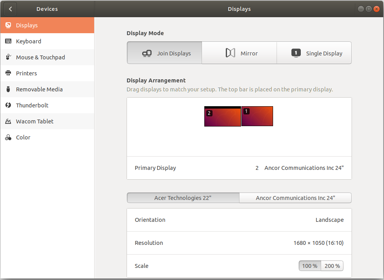The height and width of the screenshot is (280, 384).
Task: Select Mirror display mode
Action: click(x=239, y=53)
